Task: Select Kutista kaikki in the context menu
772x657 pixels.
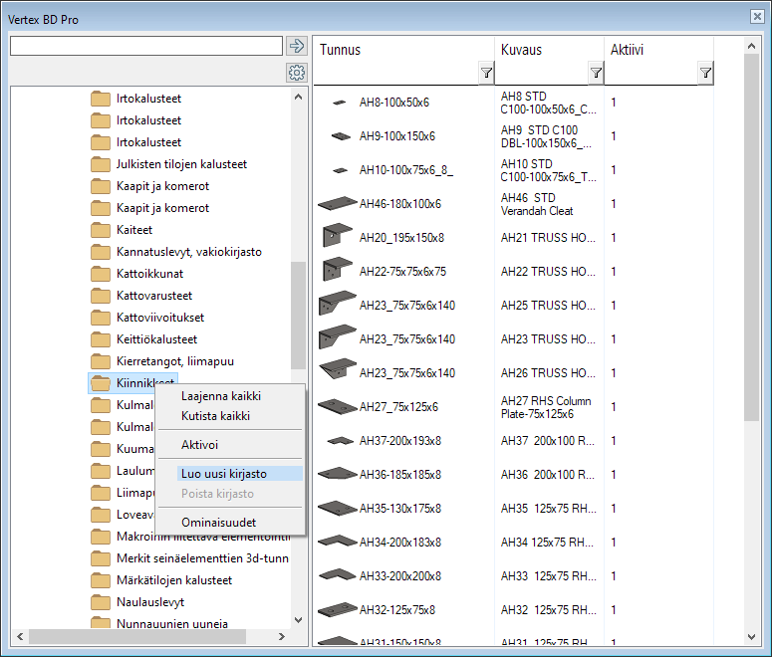Action: pyautogui.click(x=215, y=416)
